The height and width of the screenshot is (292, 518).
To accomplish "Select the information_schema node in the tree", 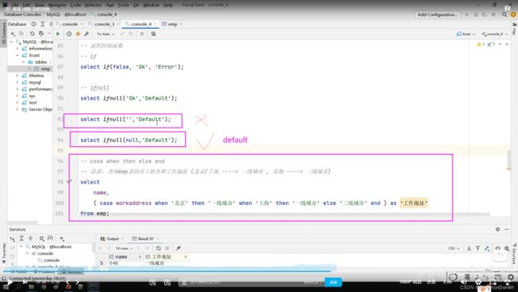I will pos(41,49).
